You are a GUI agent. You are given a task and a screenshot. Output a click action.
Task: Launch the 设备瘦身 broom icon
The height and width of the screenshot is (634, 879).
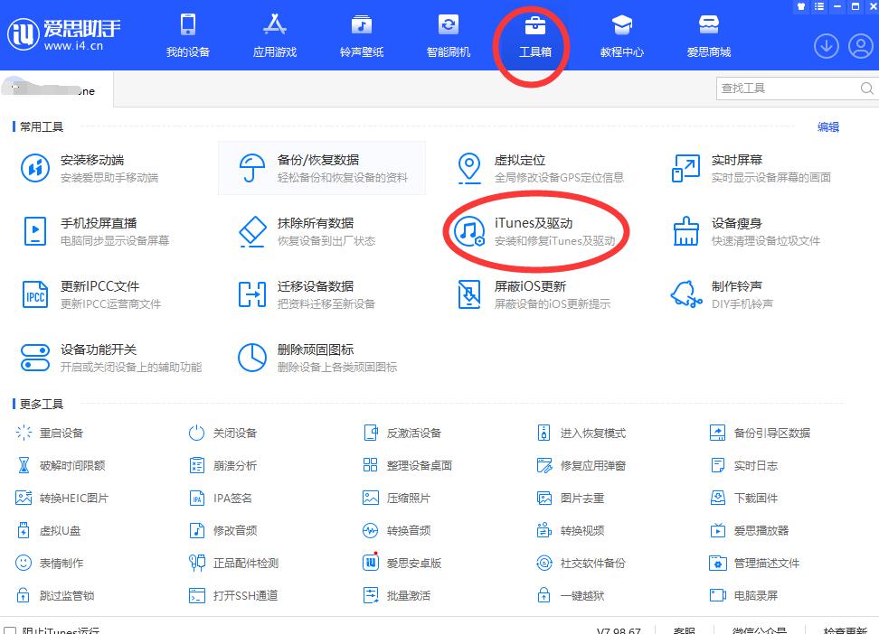(685, 231)
